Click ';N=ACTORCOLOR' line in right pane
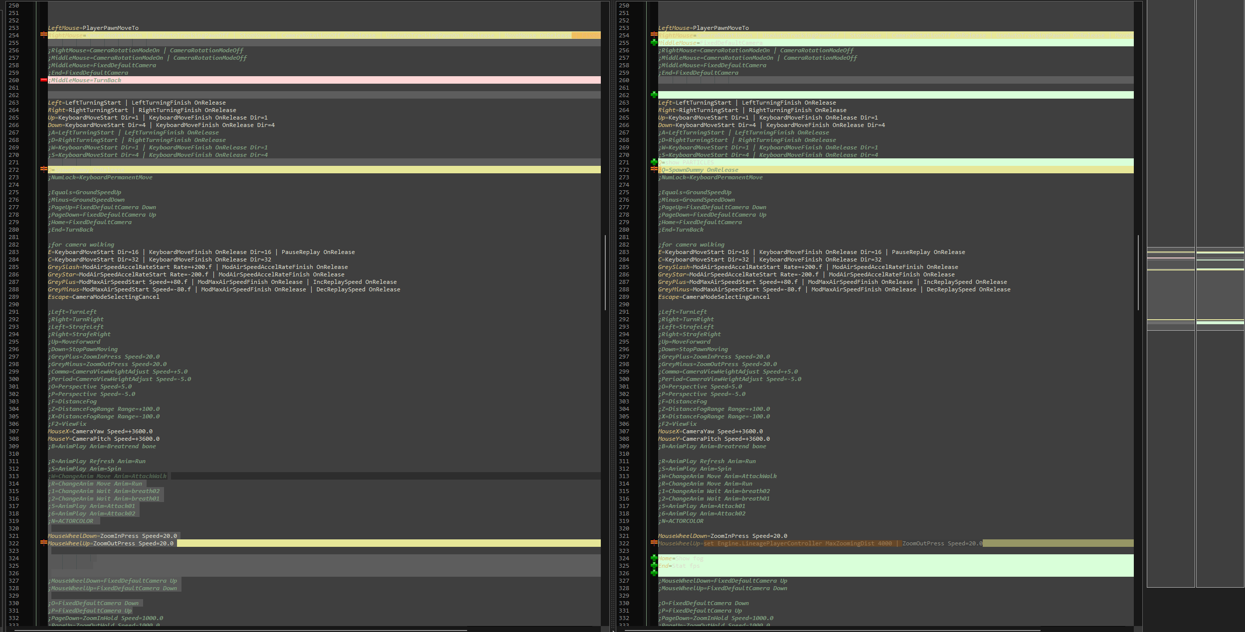This screenshot has width=1245, height=632. point(681,521)
